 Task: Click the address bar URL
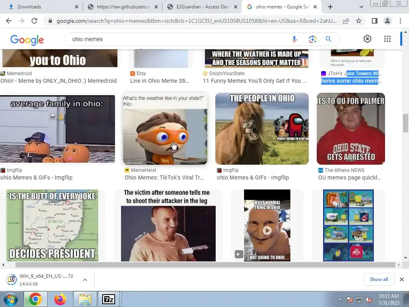coord(196,21)
